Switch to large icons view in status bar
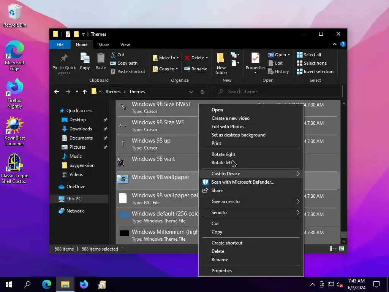This screenshot has width=389, height=292. pyautogui.click(x=342, y=249)
